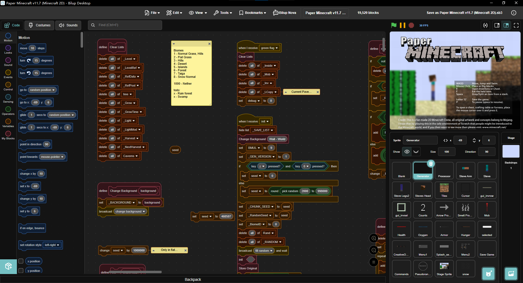Expand the Only in flat comment
The width and height of the screenshot is (523, 283).
tap(154, 250)
